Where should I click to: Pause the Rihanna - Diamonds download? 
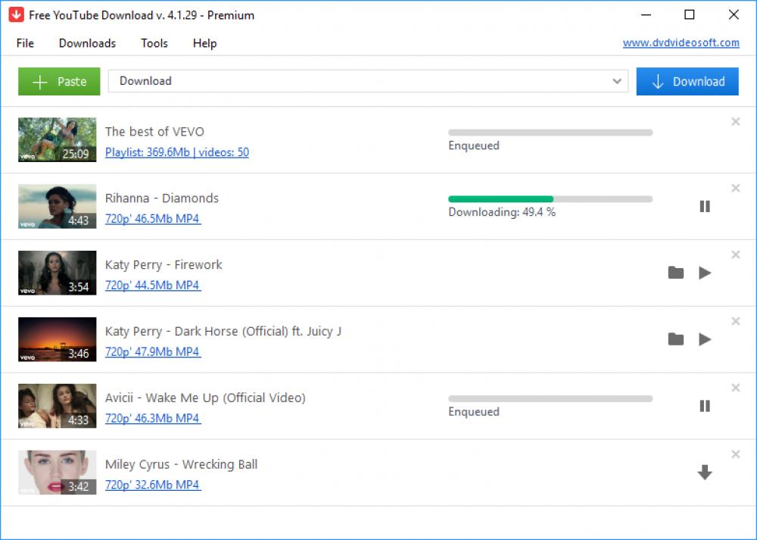coord(705,206)
